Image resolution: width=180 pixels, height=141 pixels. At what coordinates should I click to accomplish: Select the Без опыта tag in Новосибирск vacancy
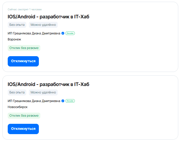(x=17, y=92)
